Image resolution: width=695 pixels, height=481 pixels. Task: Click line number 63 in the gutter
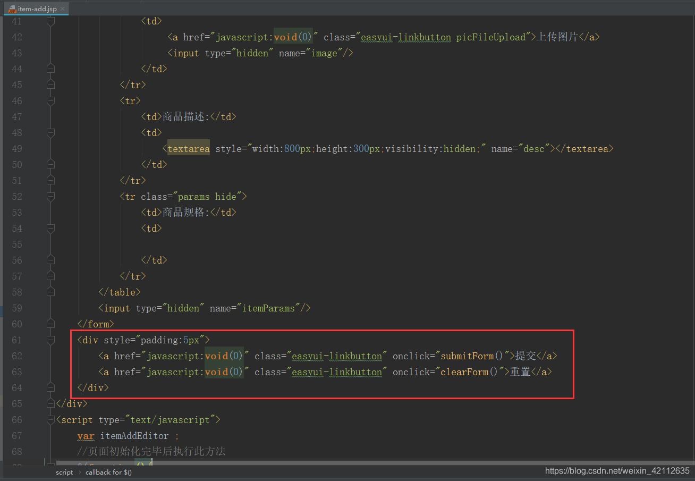click(16, 372)
